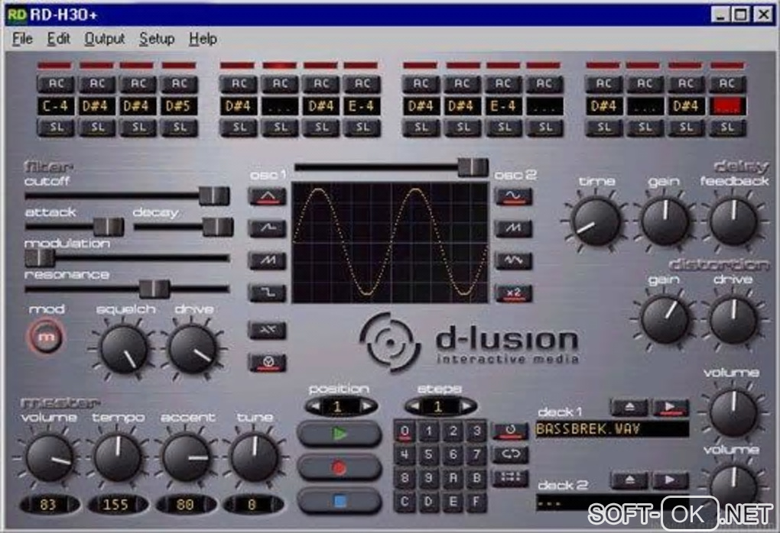Increase position with the right arrow
The image size is (780, 533).
pyautogui.click(x=366, y=407)
